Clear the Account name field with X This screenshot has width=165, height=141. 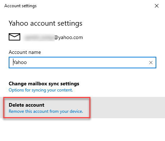pyautogui.click(x=151, y=63)
